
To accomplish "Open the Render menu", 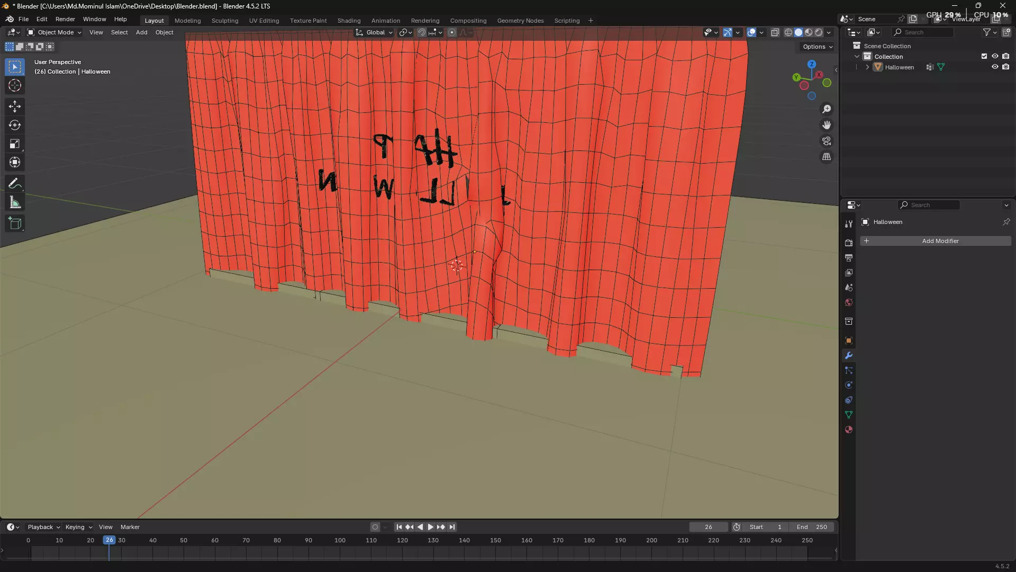I will coord(65,19).
